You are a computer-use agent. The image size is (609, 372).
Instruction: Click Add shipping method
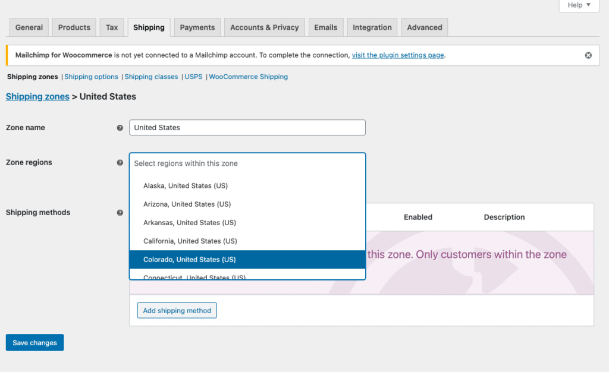point(177,310)
